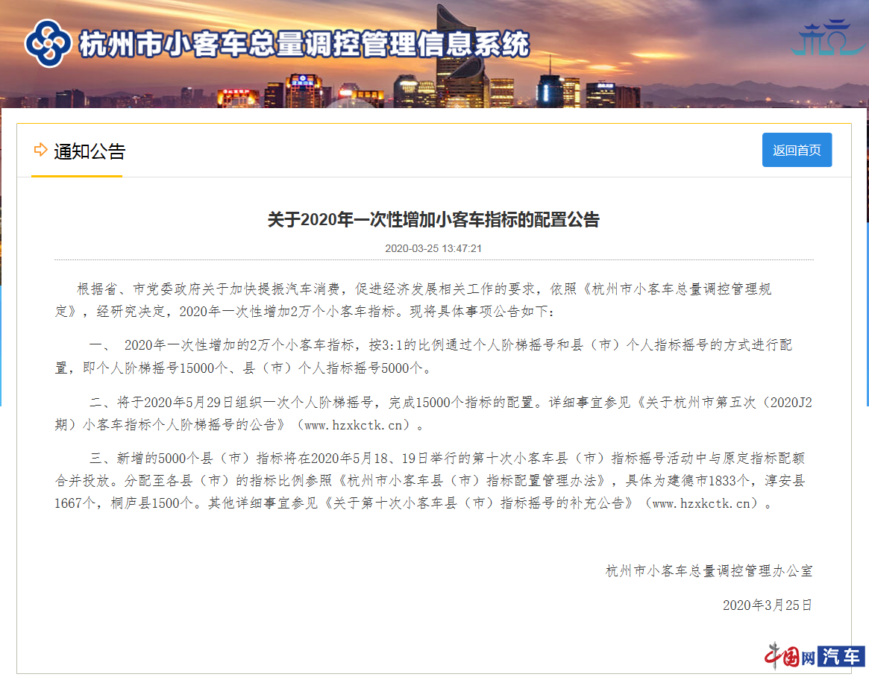Click the signature 杭州市小客车总量调控管理办公室
This screenshot has width=869, height=677.
tap(709, 571)
